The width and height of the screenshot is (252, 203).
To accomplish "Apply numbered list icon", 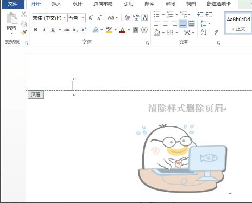I will (170, 14).
